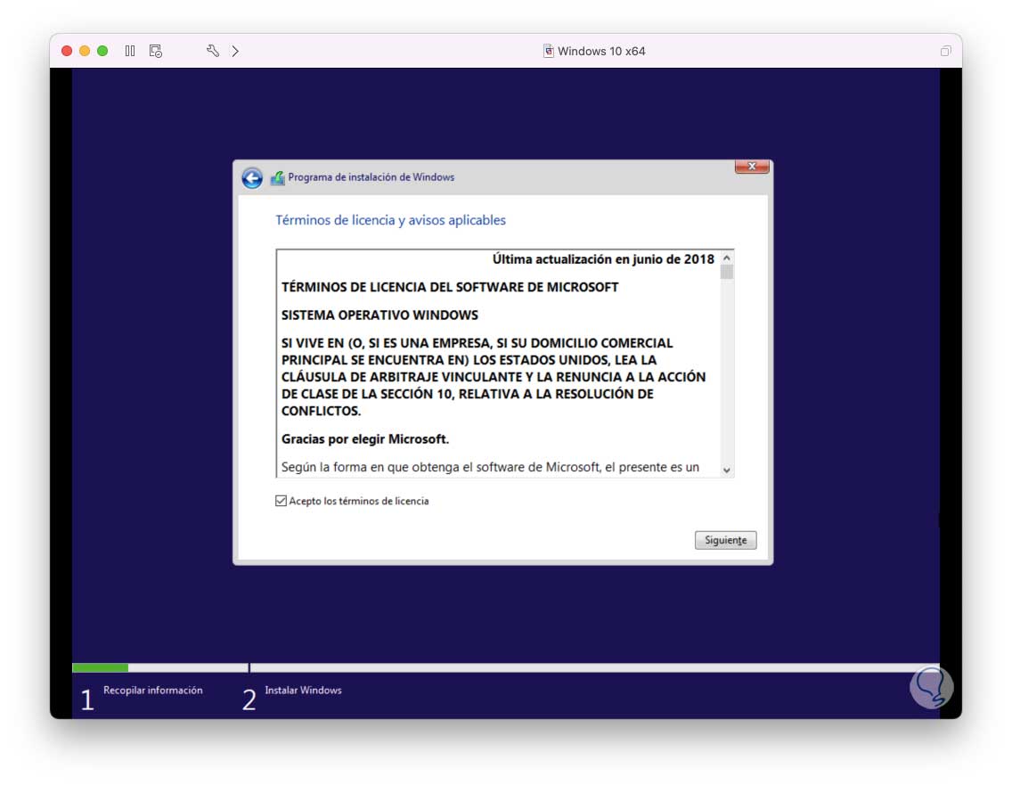Click the red macOS close button

point(67,51)
